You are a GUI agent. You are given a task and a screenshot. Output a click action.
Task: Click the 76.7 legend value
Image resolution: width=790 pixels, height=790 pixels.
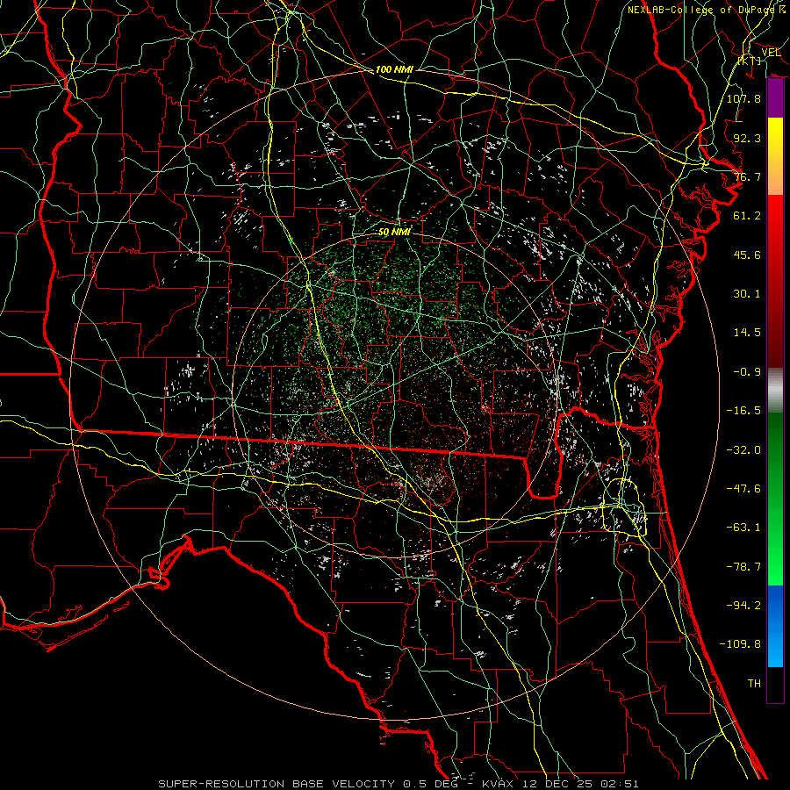pyautogui.click(x=747, y=176)
